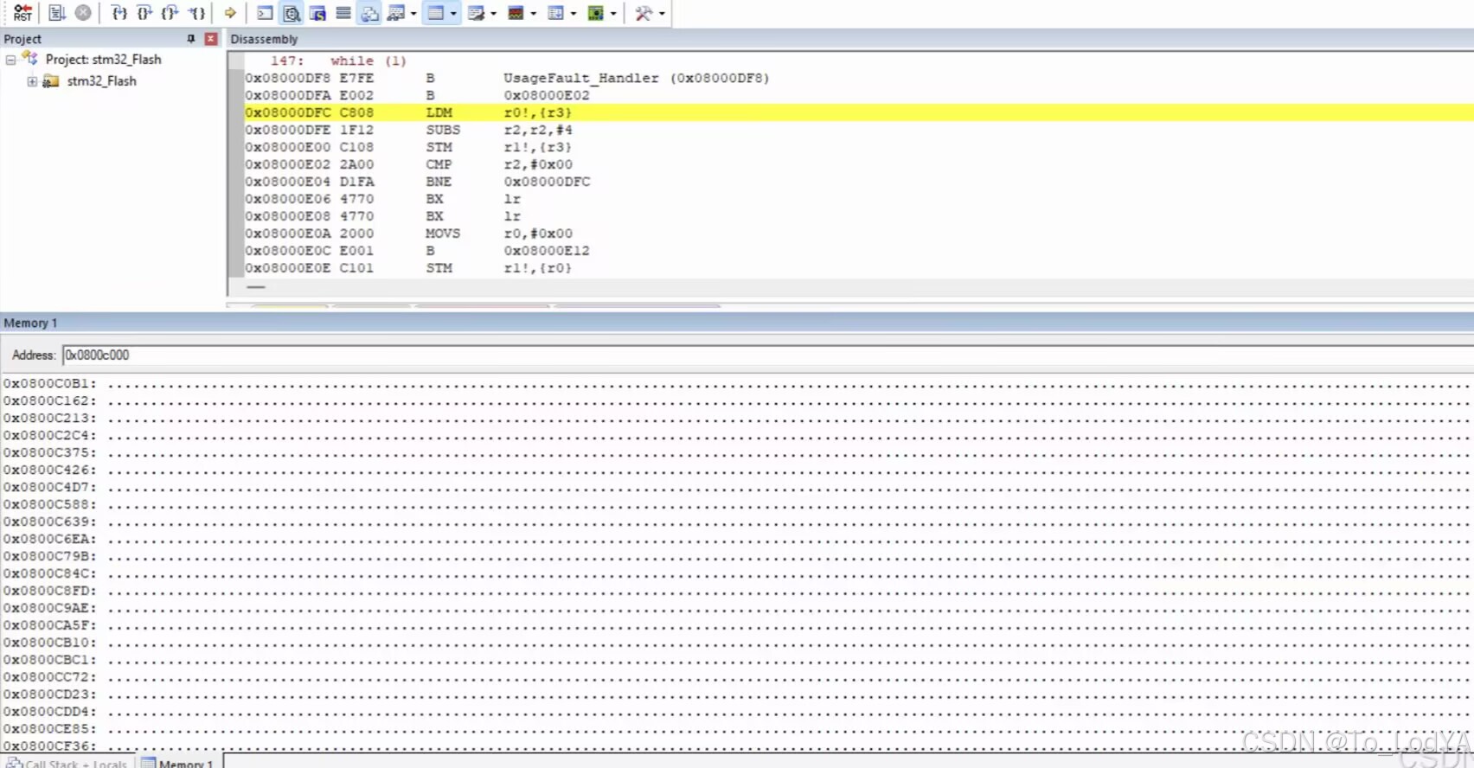The height and width of the screenshot is (768, 1474).
Task: Click the Step Over icon
Action: click(145, 13)
